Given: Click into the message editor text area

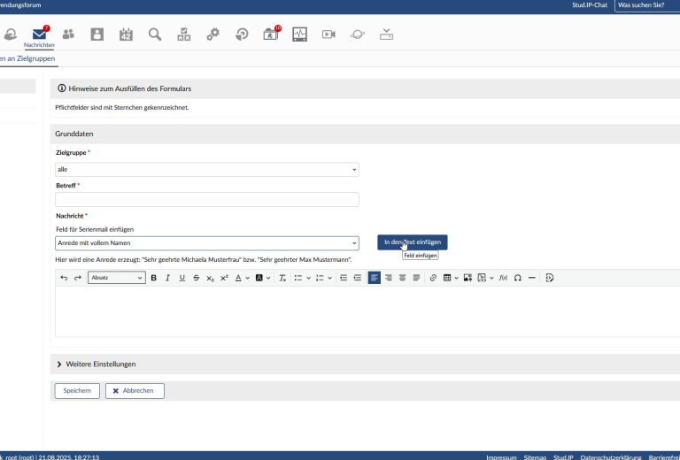Looking at the screenshot, I should coord(367,311).
